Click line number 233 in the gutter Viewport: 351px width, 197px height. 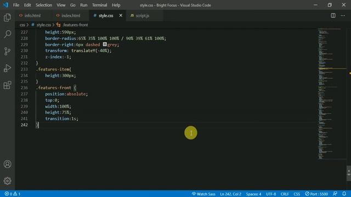coord(24,69)
